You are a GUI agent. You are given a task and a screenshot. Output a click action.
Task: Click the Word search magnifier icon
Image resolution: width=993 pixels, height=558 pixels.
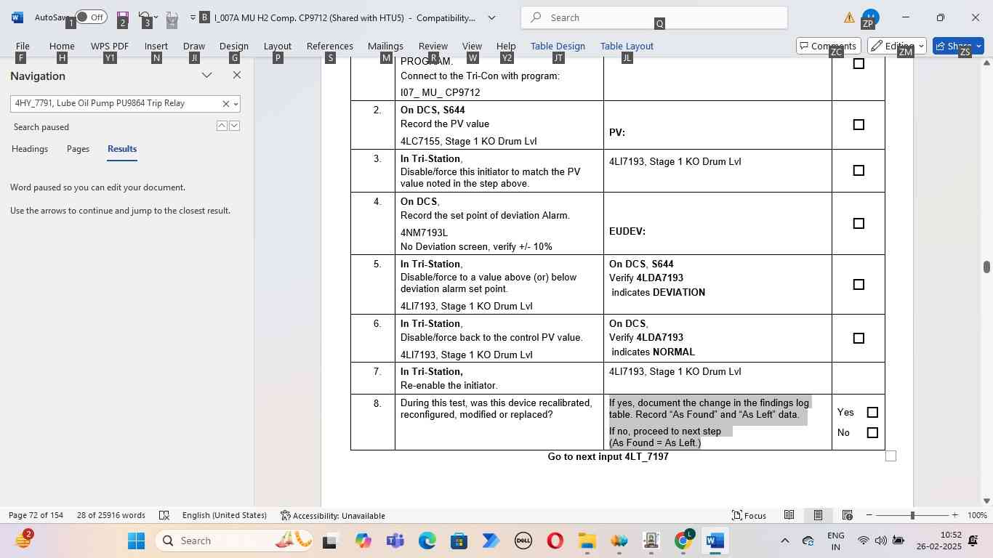click(536, 17)
